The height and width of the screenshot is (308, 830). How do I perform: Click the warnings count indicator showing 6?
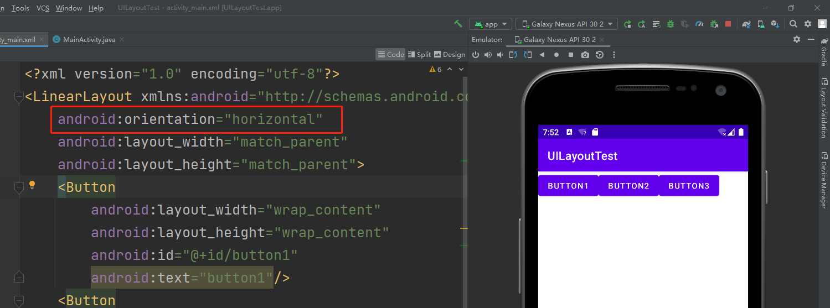(435, 69)
